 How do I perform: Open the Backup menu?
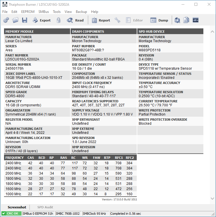(81, 12)
